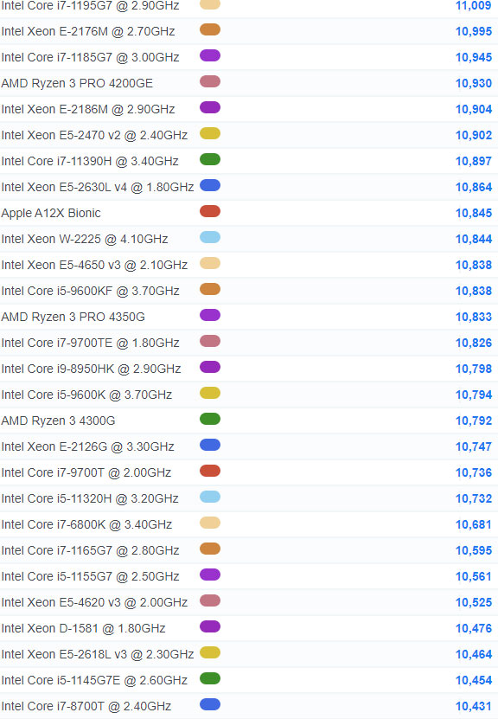The image size is (498, 719).
Task: Open the Intel Xeon E-2176M @ 2.70GHz entry
Action: click(x=88, y=32)
